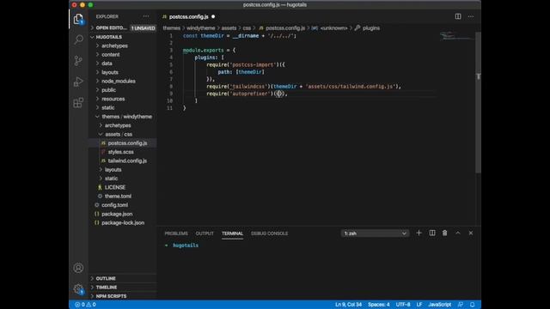Open the Extensions view
The height and width of the screenshot is (309, 550).
click(78, 103)
